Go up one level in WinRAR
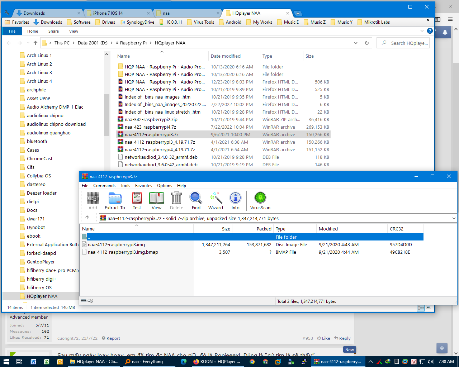Screen dimensions: 459x367 coord(87,218)
